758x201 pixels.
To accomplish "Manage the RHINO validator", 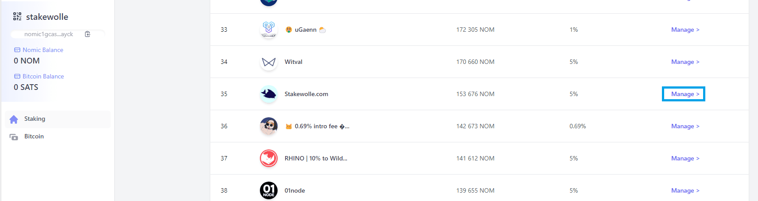I will (685, 158).
